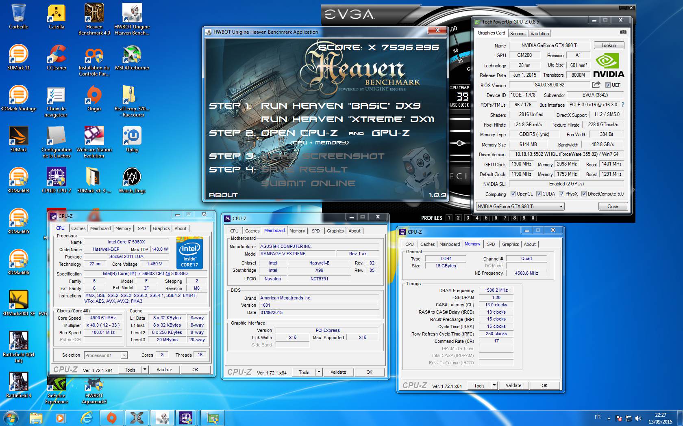The width and height of the screenshot is (683, 426).
Task: Open the Watch_Dogs desktop icon
Action: point(132,180)
